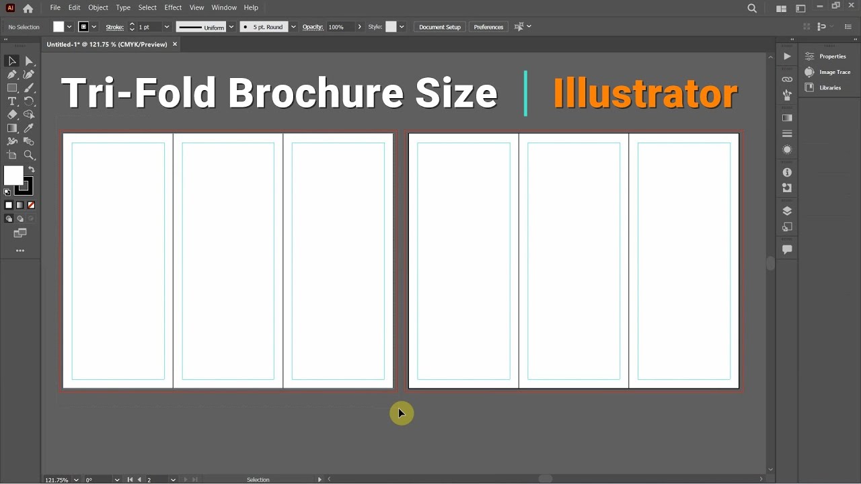The height and width of the screenshot is (484, 861).
Task: Open the Stroke panel icon
Action: tap(787, 134)
